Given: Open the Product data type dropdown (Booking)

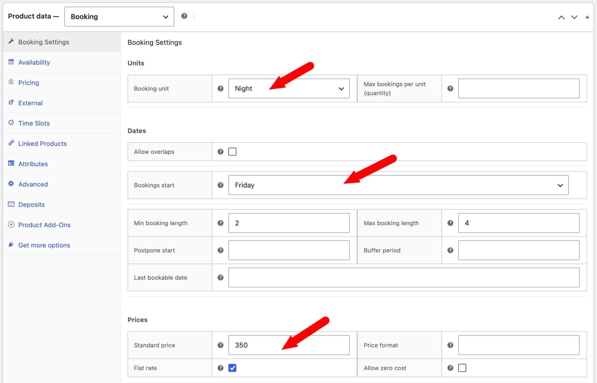Looking at the screenshot, I should click(119, 17).
